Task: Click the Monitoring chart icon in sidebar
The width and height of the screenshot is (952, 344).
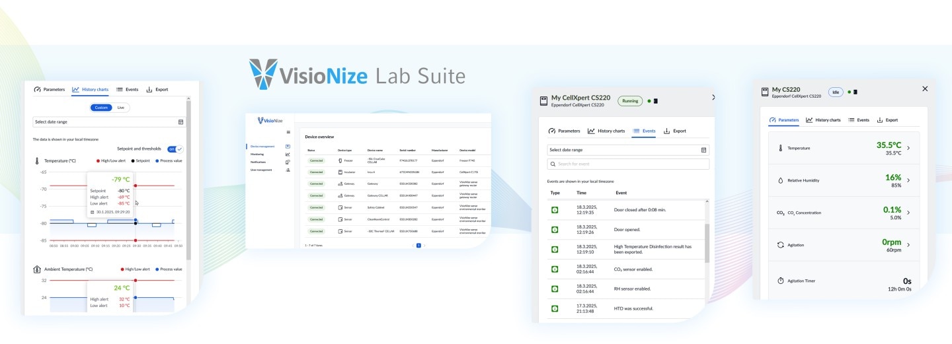Action: 288,154
